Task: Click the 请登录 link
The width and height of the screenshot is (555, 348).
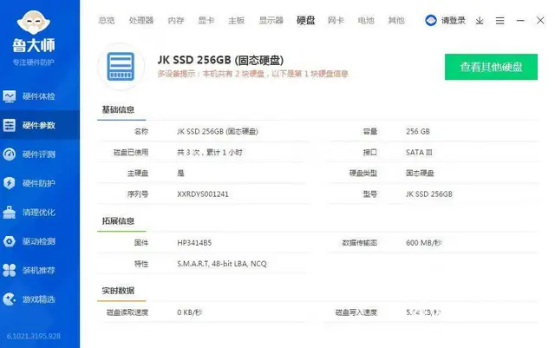Action: click(453, 21)
